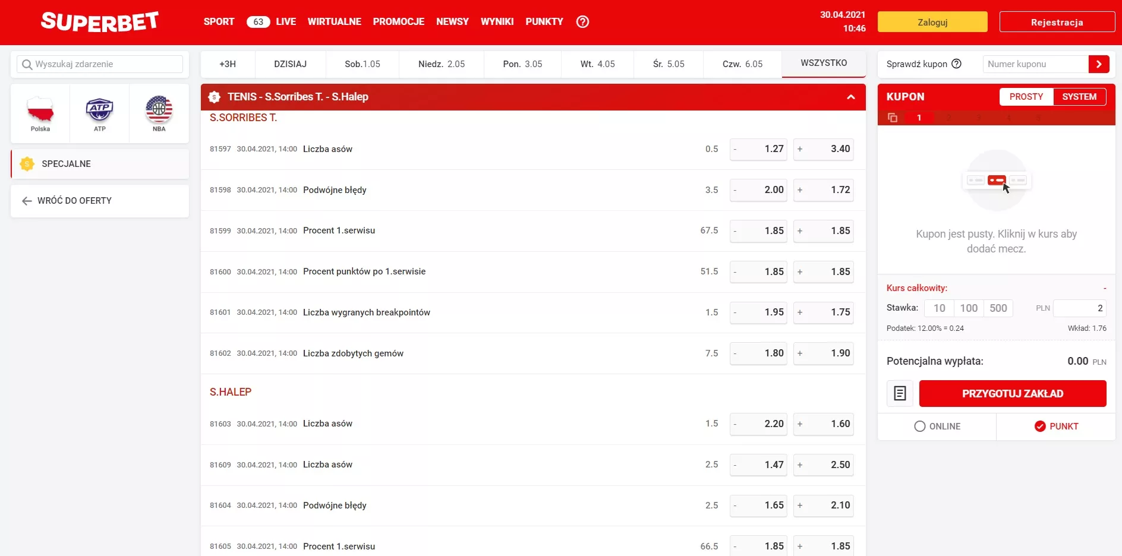Click the copy coupon icon in KUPON panel
This screenshot has height=556, width=1122.
coord(892,118)
